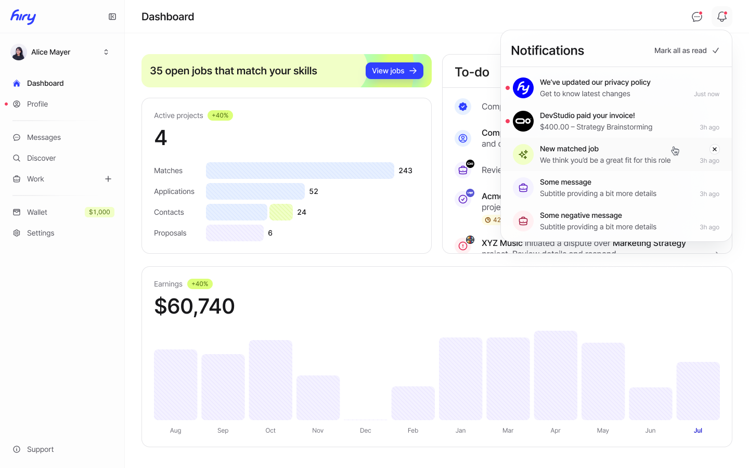Dismiss the New matched job notification
This screenshot has width=749, height=468.
pyautogui.click(x=715, y=149)
